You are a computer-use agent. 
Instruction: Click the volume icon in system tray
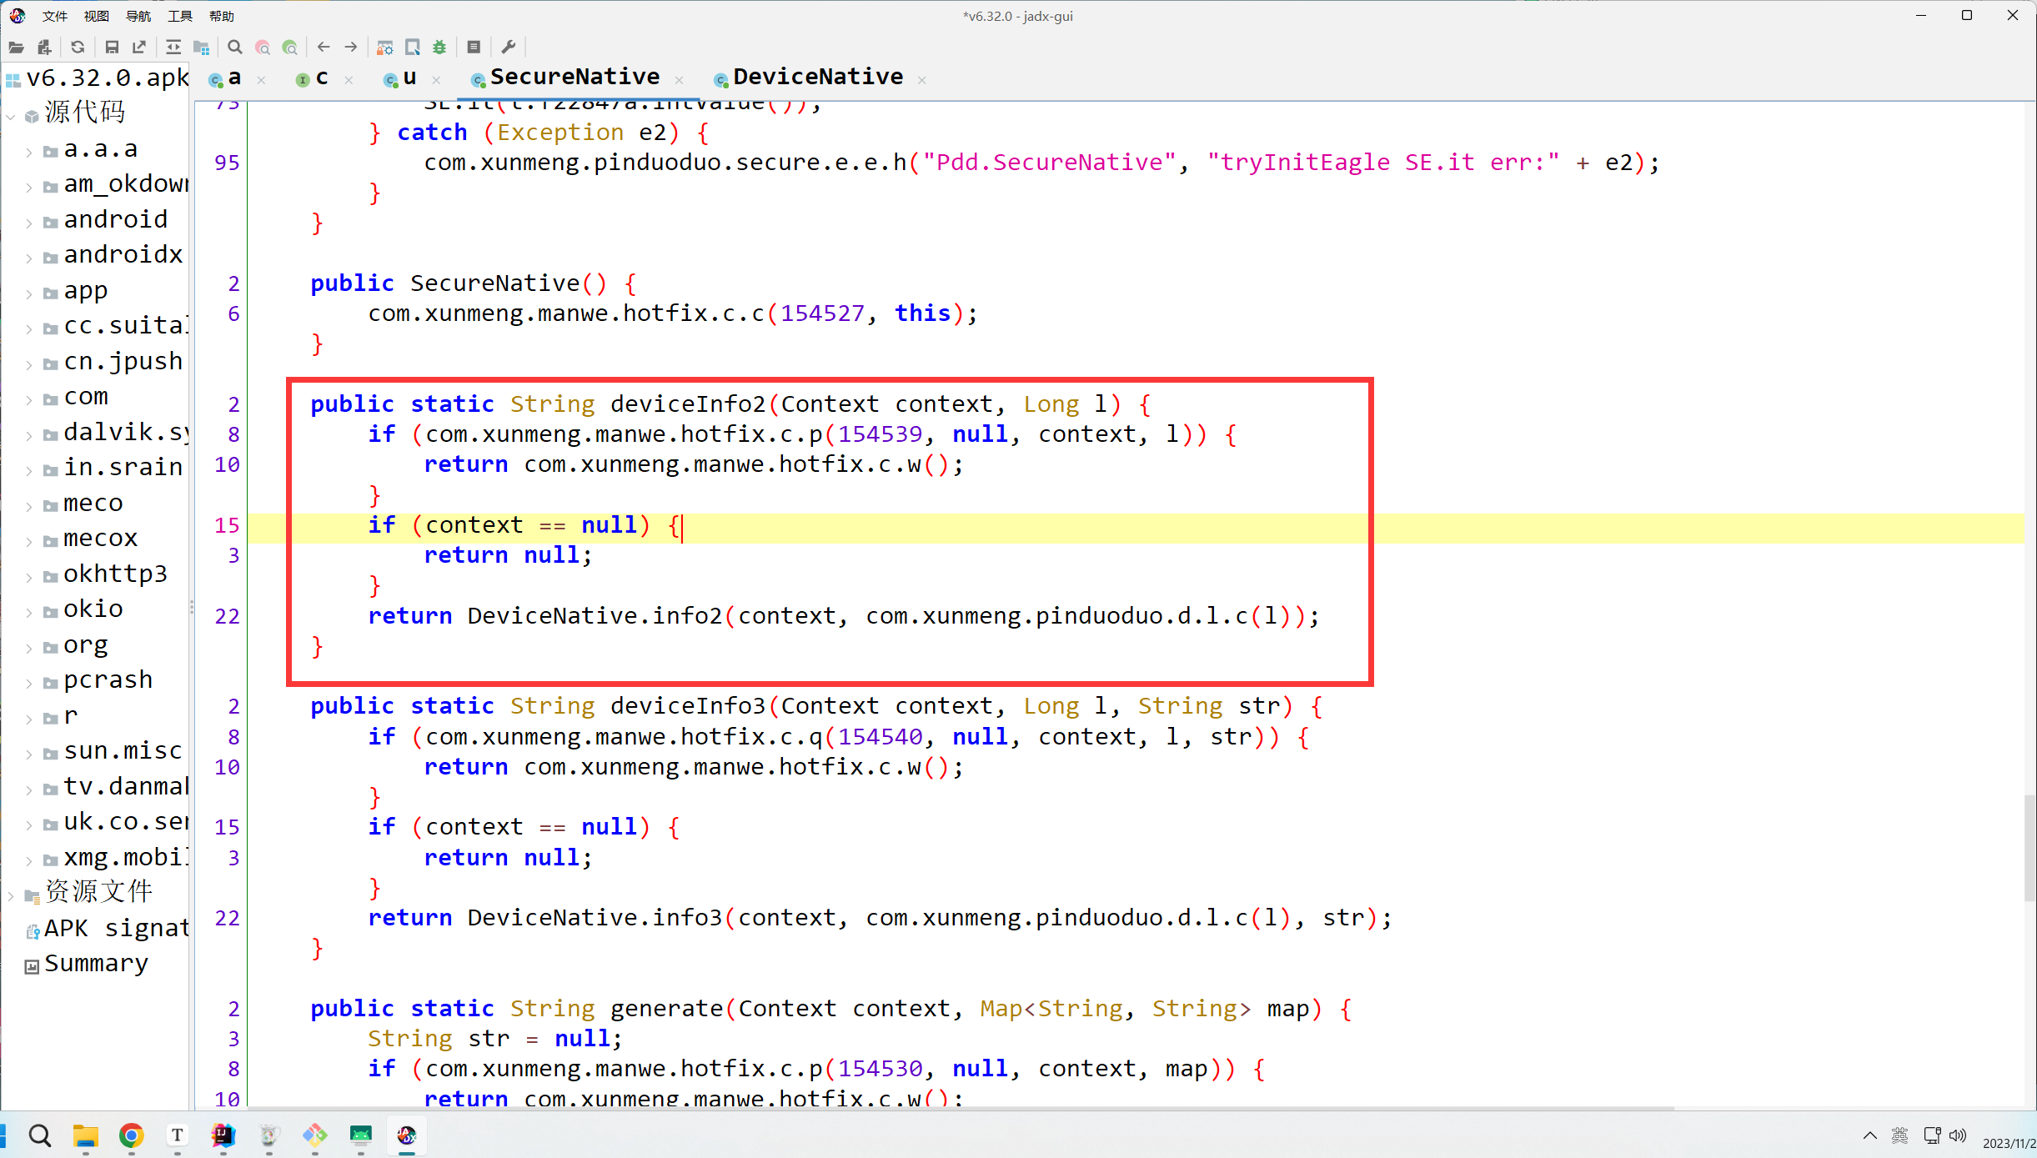click(x=1958, y=1135)
